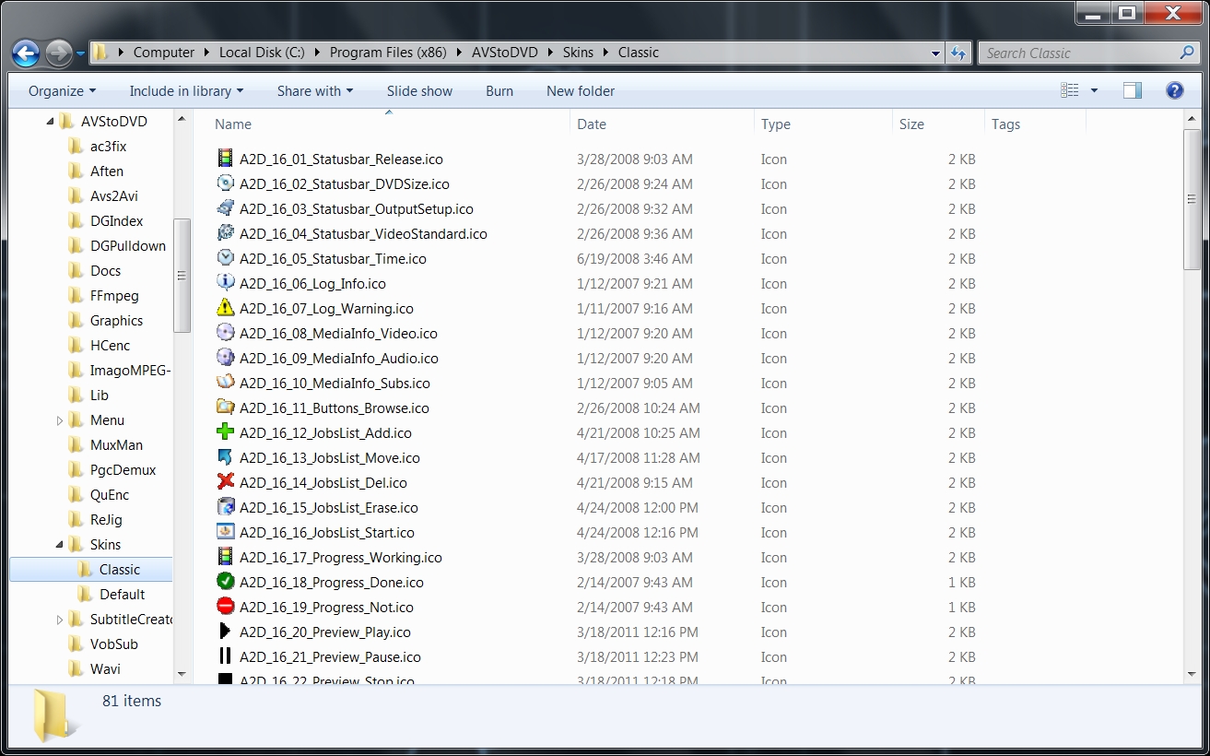This screenshot has width=1210, height=756.
Task: Click the A2D_16_01_Statusbar_Release.ico filmstrip icon
Action: (x=225, y=159)
